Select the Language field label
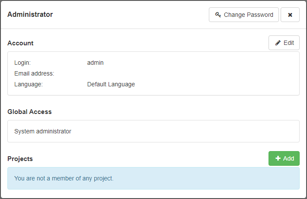 point(29,84)
